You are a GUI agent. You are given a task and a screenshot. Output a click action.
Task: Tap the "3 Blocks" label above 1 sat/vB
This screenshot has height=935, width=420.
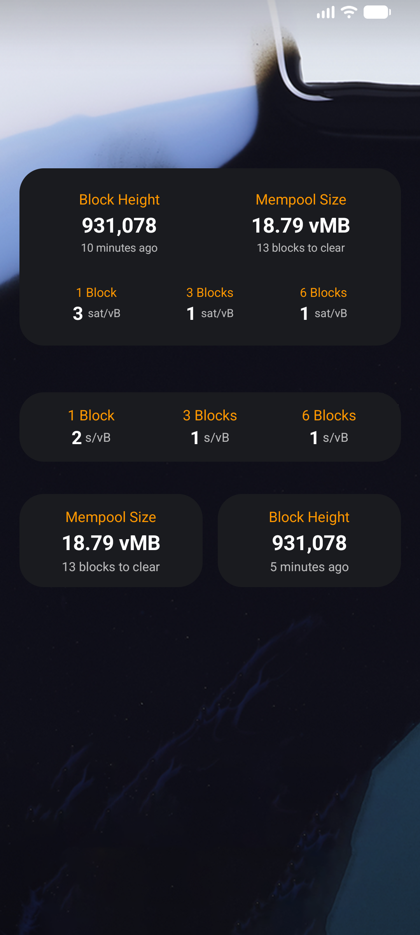coord(210,293)
